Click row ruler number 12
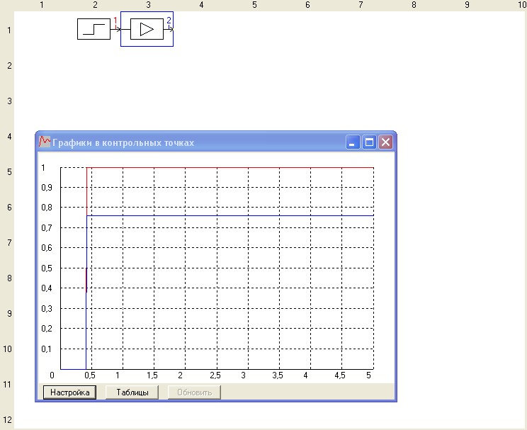Screen dimensions: 527x430 [x=7, y=420]
